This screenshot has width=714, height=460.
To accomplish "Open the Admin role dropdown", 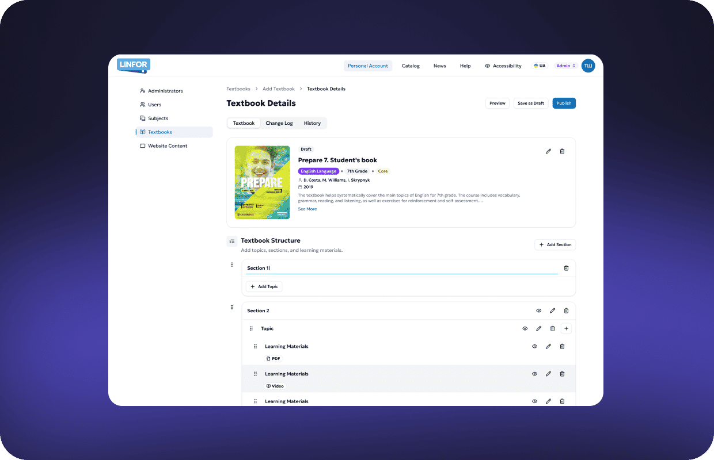I will click(x=565, y=66).
